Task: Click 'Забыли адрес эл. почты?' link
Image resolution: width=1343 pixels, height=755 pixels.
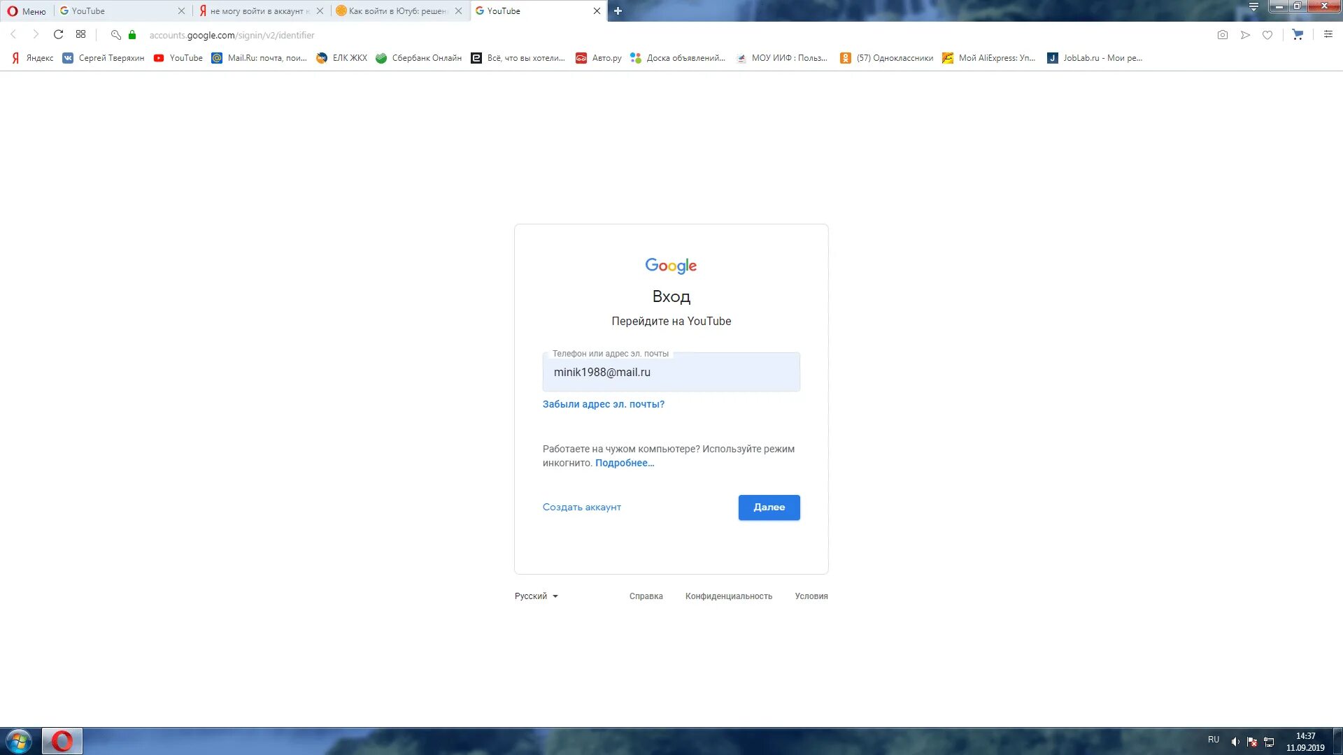Action: pos(603,404)
